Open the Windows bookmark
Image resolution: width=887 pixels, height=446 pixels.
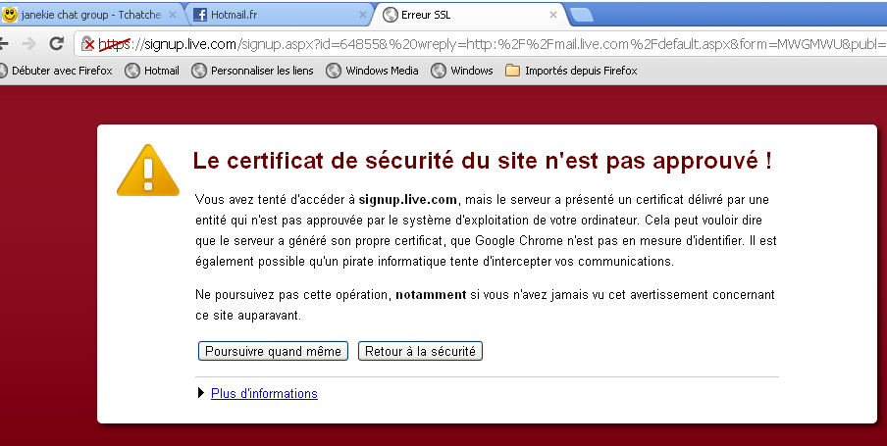461,71
